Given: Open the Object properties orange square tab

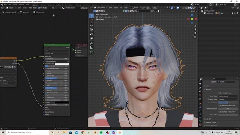Looking at the screenshot, I should point(200,103).
